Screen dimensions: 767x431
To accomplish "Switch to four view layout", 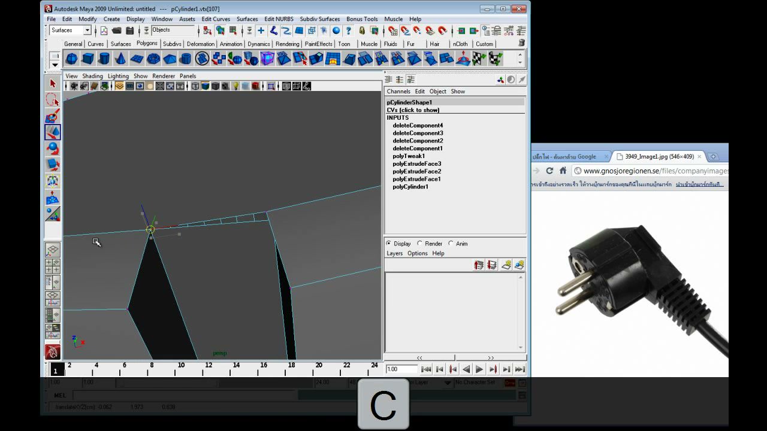I will coord(53,266).
